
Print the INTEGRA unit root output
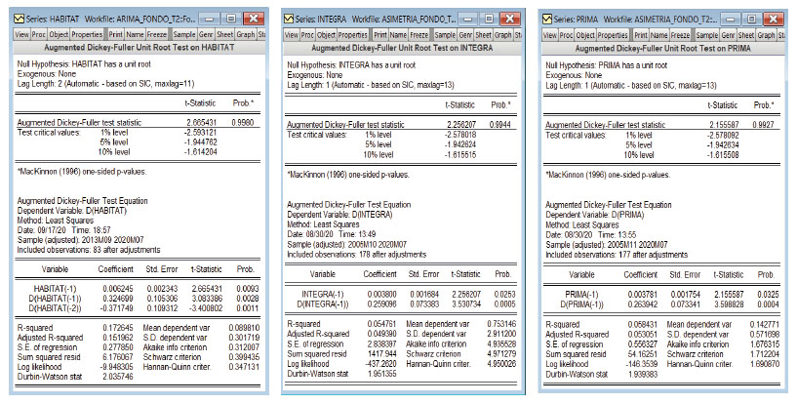380,35
